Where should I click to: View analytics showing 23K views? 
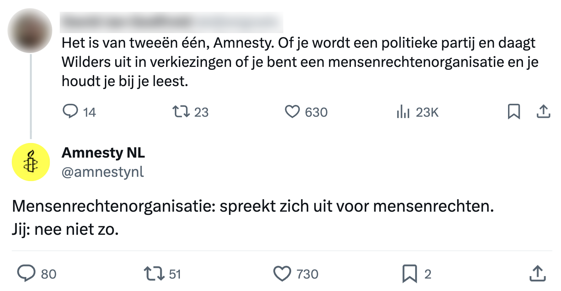click(403, 112)
